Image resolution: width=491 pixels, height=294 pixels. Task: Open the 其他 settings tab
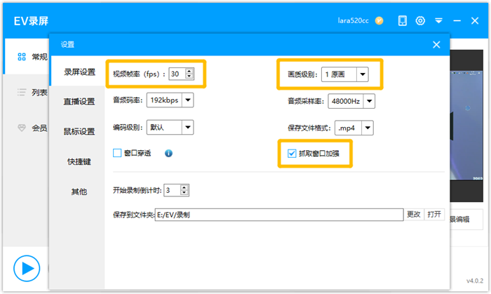click(79, 192)
